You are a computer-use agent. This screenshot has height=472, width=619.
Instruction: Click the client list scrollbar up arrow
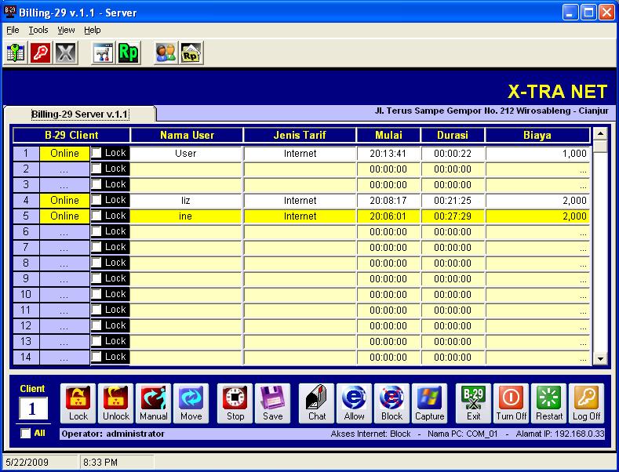tap(600, 133)
